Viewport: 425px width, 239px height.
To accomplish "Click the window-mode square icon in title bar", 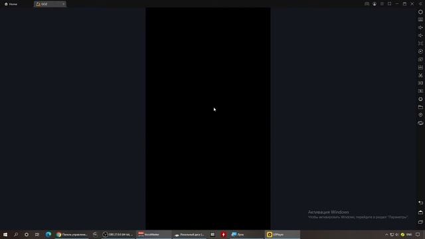I will pos(390,4).
